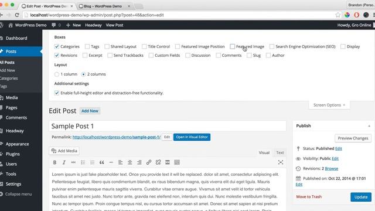The image size is (375, 211).
Task: Open Dashboard in sidebar
Action: point(16,38)
